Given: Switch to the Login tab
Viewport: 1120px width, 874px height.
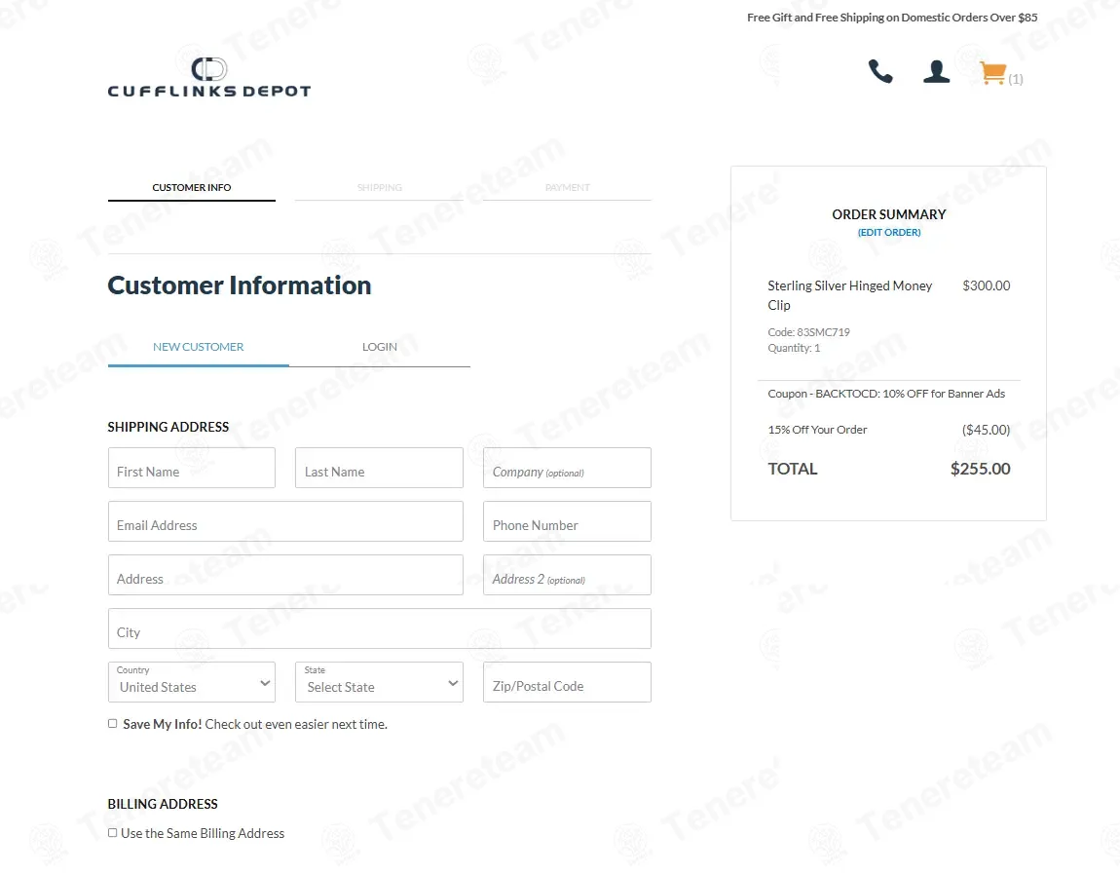Looking at the screenshot, I should click(379, 347).
